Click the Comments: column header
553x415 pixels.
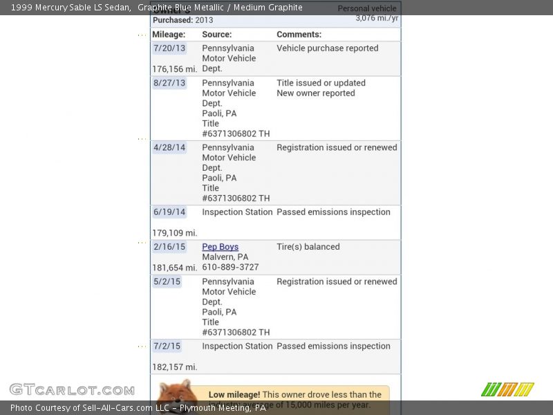pos(299,35)
